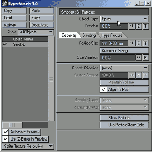Viewport: 152px width, 152px height.
Task: Minimize the HyperVoxels window
Action: coord(137,3)
